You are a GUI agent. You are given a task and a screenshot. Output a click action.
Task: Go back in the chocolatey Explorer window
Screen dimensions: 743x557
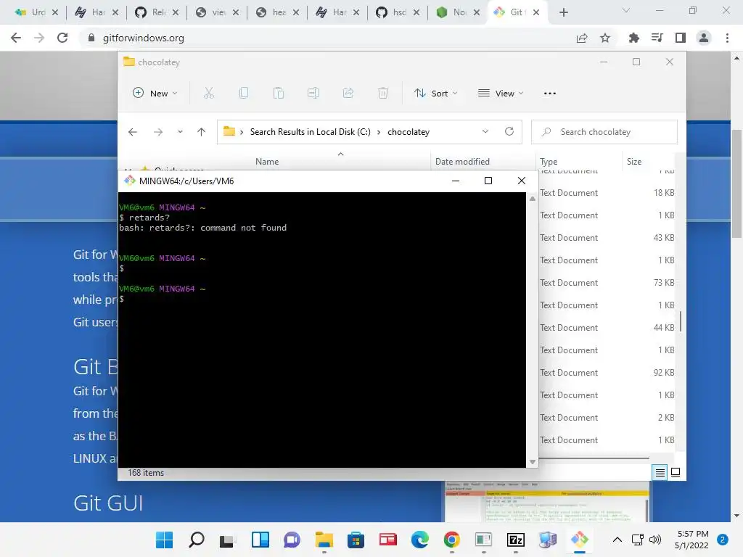[x=133, y=132]
